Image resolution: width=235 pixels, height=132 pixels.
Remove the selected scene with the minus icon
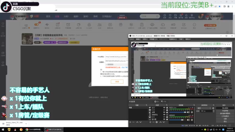coord(133,122)
